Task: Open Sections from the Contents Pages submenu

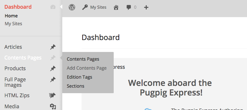Action: point(75,86)
